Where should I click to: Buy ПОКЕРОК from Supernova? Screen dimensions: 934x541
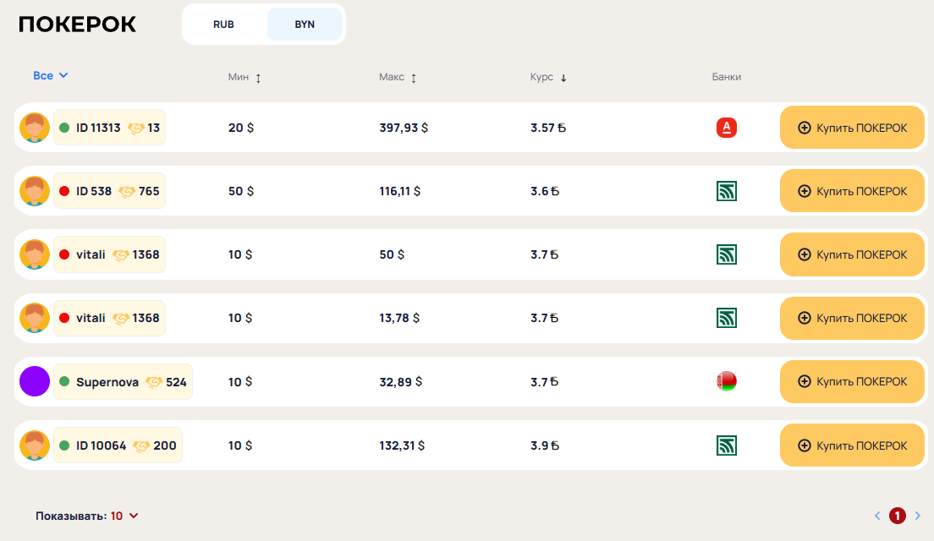pos(851,381)
